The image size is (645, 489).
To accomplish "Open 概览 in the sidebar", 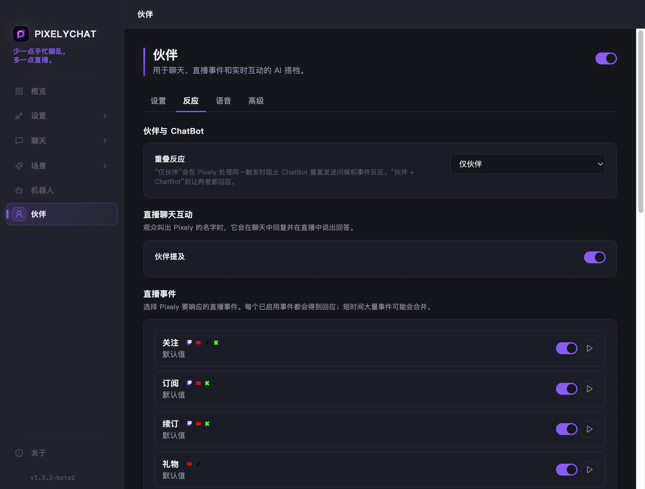I will [x=62, y=91].
